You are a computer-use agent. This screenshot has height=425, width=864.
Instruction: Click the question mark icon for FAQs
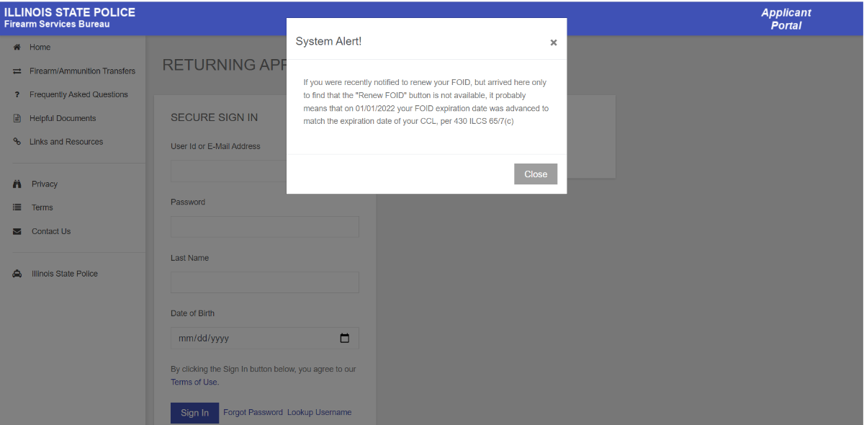(17, 95)
